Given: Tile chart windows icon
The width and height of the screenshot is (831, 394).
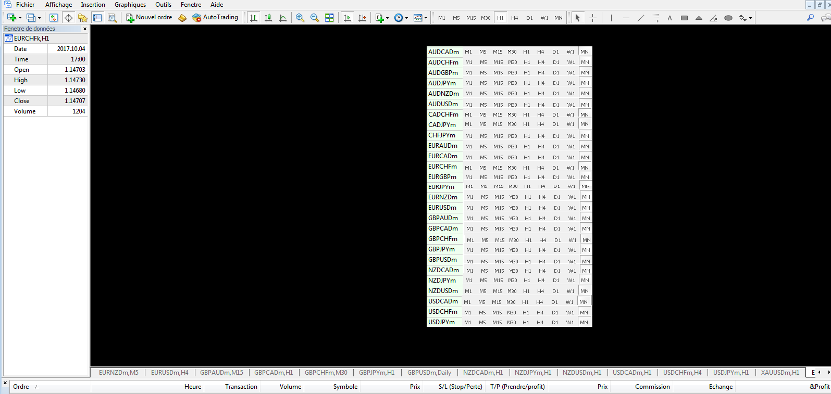Looking at the screenshot, I should pyautogui.click(x=329, y=18).
